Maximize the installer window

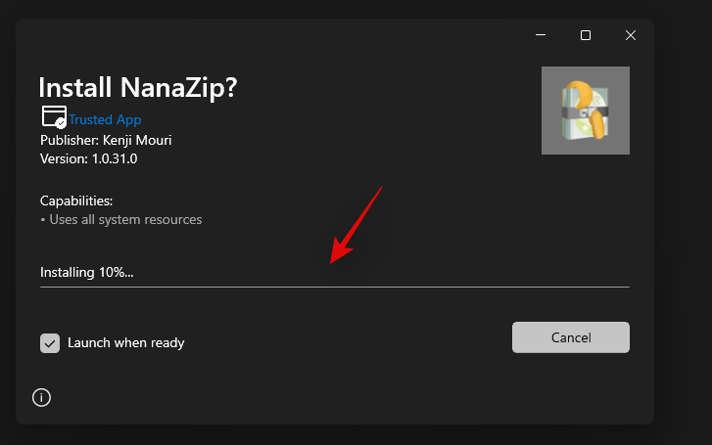(586, 35)
